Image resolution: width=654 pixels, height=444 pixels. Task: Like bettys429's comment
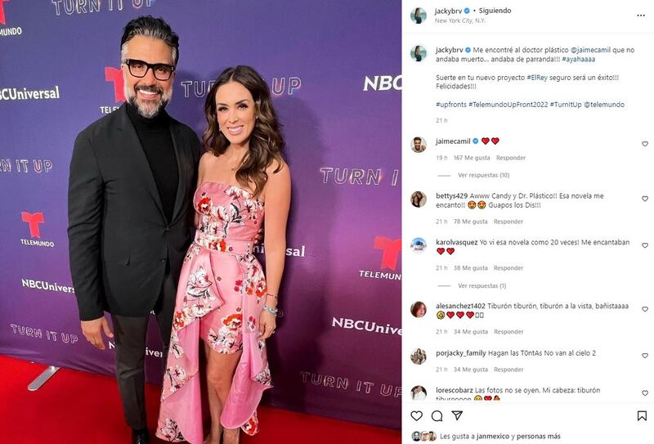pos(645,199)
